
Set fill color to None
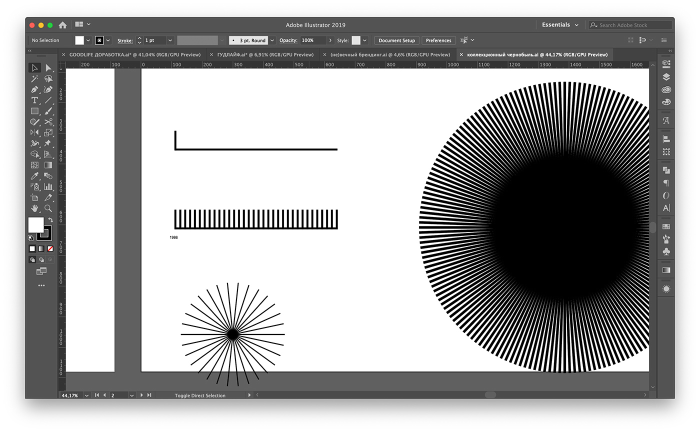click(50, 248)
